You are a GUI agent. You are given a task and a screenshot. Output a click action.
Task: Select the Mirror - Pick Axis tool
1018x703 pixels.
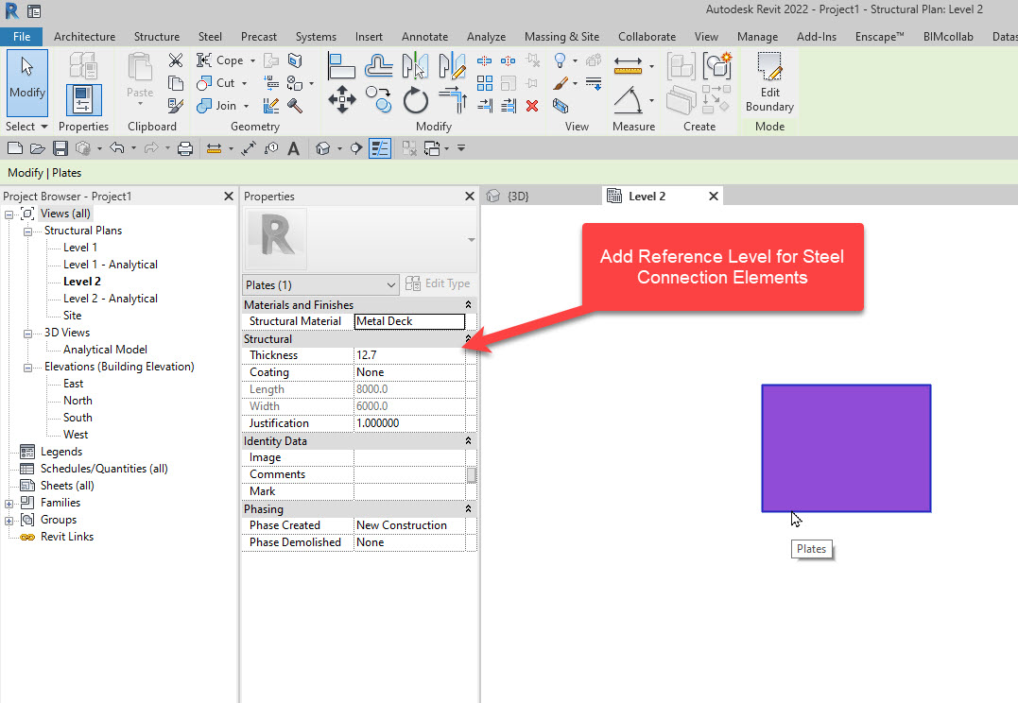[x=415, y=65]
